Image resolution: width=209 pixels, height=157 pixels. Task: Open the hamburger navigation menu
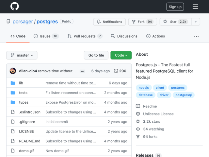(195, 7)
